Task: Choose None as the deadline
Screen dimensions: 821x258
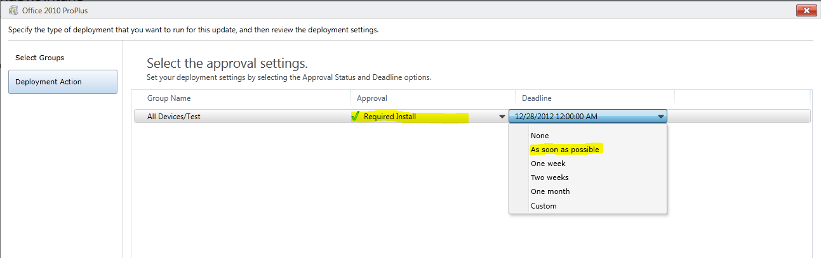Action: [540, 136]
